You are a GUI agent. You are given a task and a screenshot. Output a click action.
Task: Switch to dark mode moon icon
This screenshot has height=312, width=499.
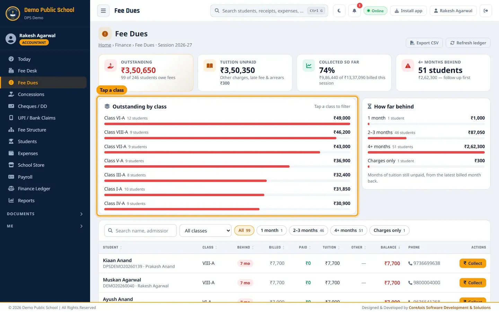click(x=339, y=11)
